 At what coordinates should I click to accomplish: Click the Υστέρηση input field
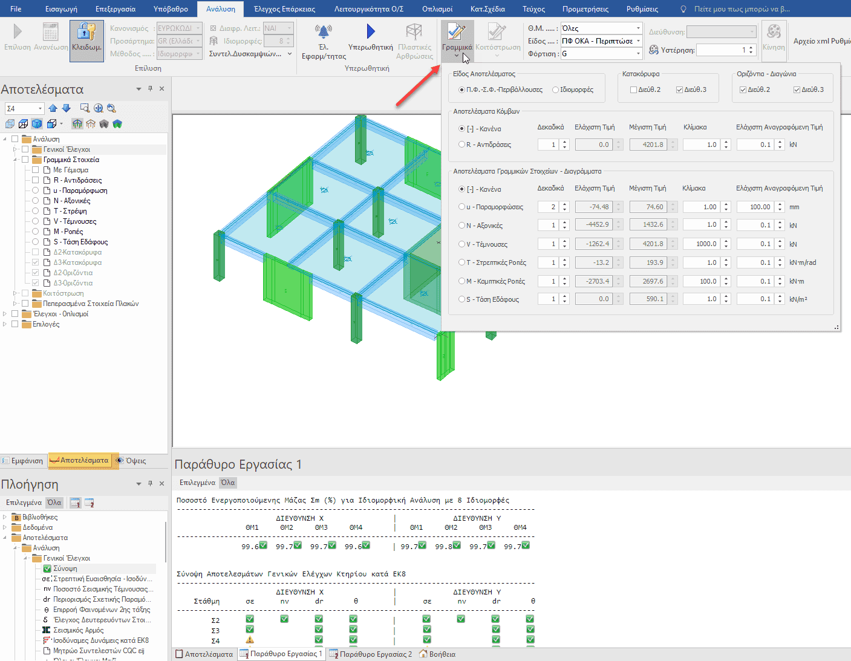pyautogui.click(x=721, y=50)
